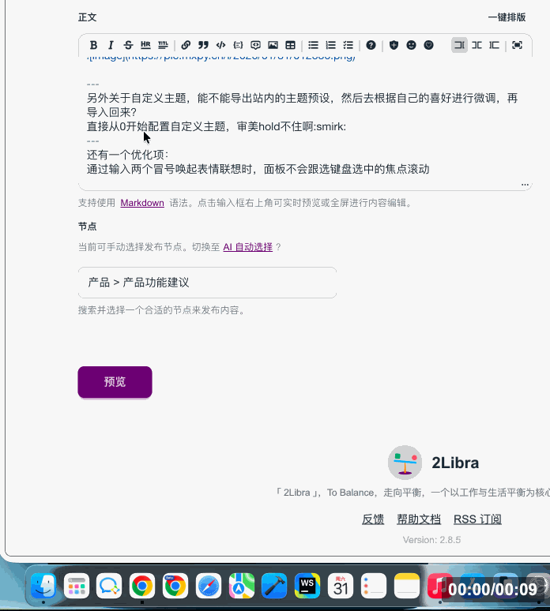Enable split edit and preview mode
Screen dimensions: 550x611
click(x=477, y=46)
